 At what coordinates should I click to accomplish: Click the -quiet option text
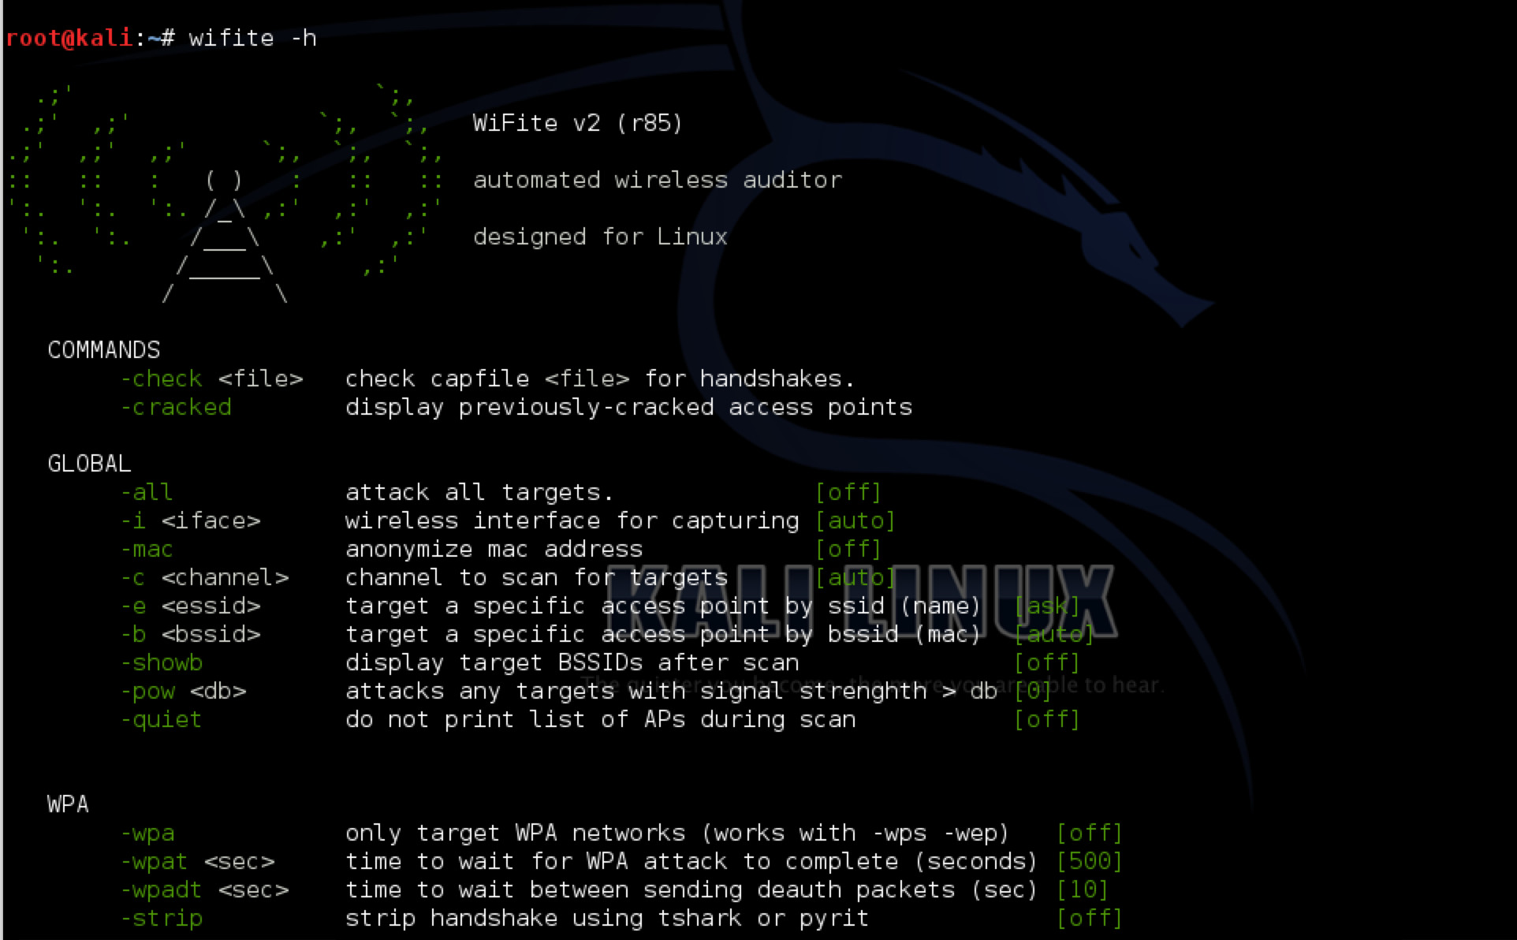click(x=162, y=719)
